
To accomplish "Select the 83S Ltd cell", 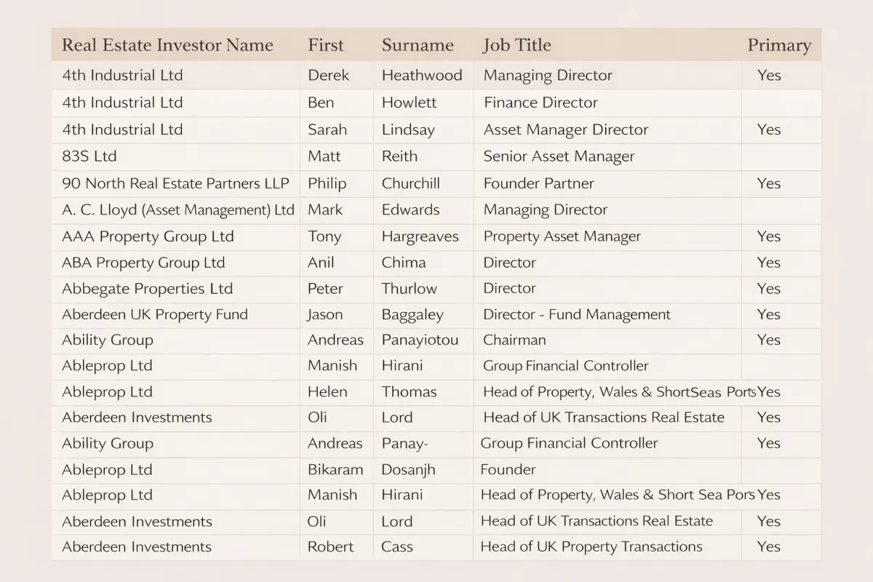I will pyautogui.click(x=89, y=156).
